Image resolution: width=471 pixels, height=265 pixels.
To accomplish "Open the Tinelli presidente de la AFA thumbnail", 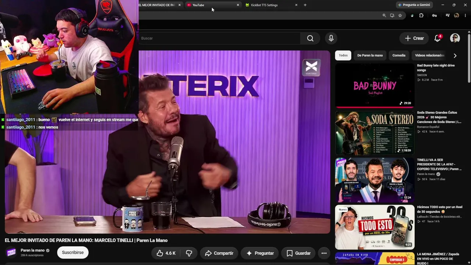I will [375, 180].
